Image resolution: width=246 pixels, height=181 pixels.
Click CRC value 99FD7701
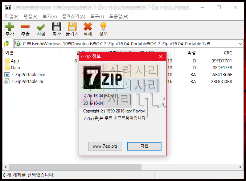tap(222, 61)
